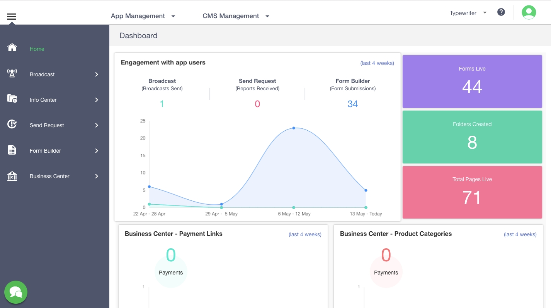Click the Total Pages Live pink card

[472, 192]
